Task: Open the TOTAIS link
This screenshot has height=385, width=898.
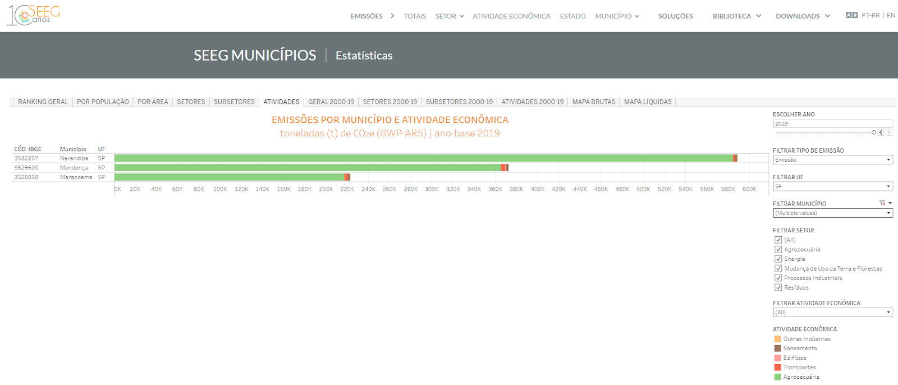Action: (x=415, y=16)
